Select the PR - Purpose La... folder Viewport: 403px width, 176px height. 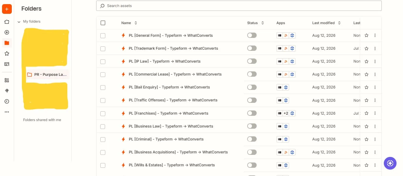pyautogui.click(x=47, y=75)
